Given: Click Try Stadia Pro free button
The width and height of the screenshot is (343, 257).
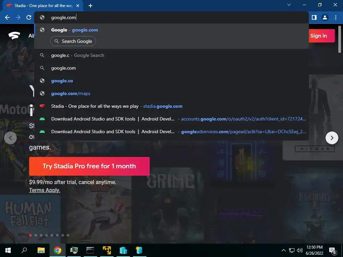Looking at the screenshot, I should pyautogui.click(x=89, y=166).
